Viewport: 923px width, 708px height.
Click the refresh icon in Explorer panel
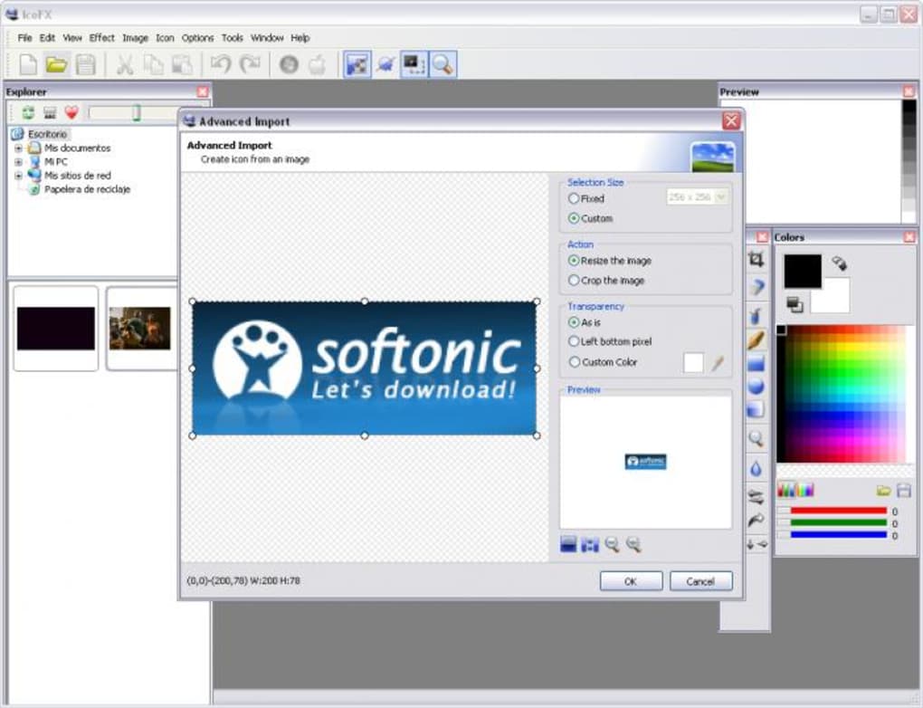28,113
